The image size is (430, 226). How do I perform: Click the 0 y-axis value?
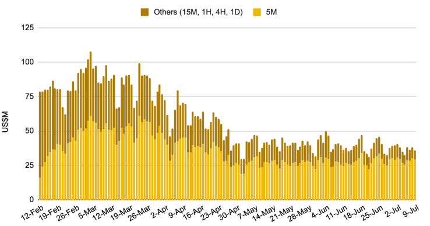coord(32,199)
